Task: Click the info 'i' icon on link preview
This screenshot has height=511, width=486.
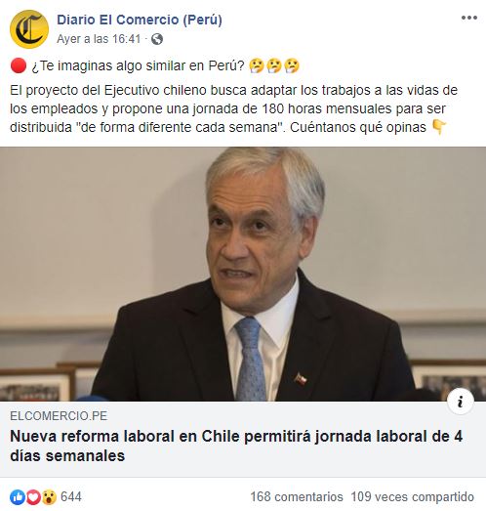Action: [x=461, y=402]
